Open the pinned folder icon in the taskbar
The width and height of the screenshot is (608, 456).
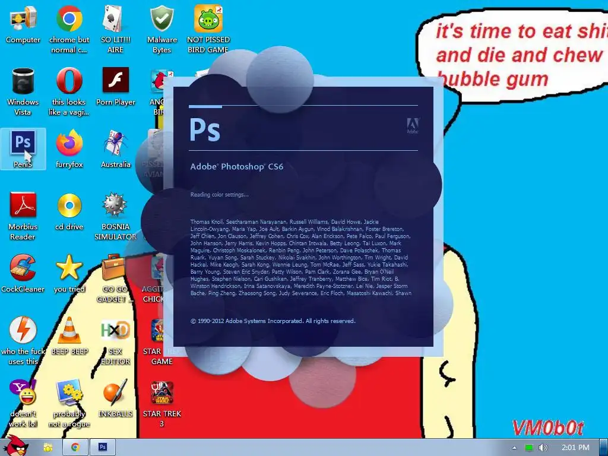[47, 448]
